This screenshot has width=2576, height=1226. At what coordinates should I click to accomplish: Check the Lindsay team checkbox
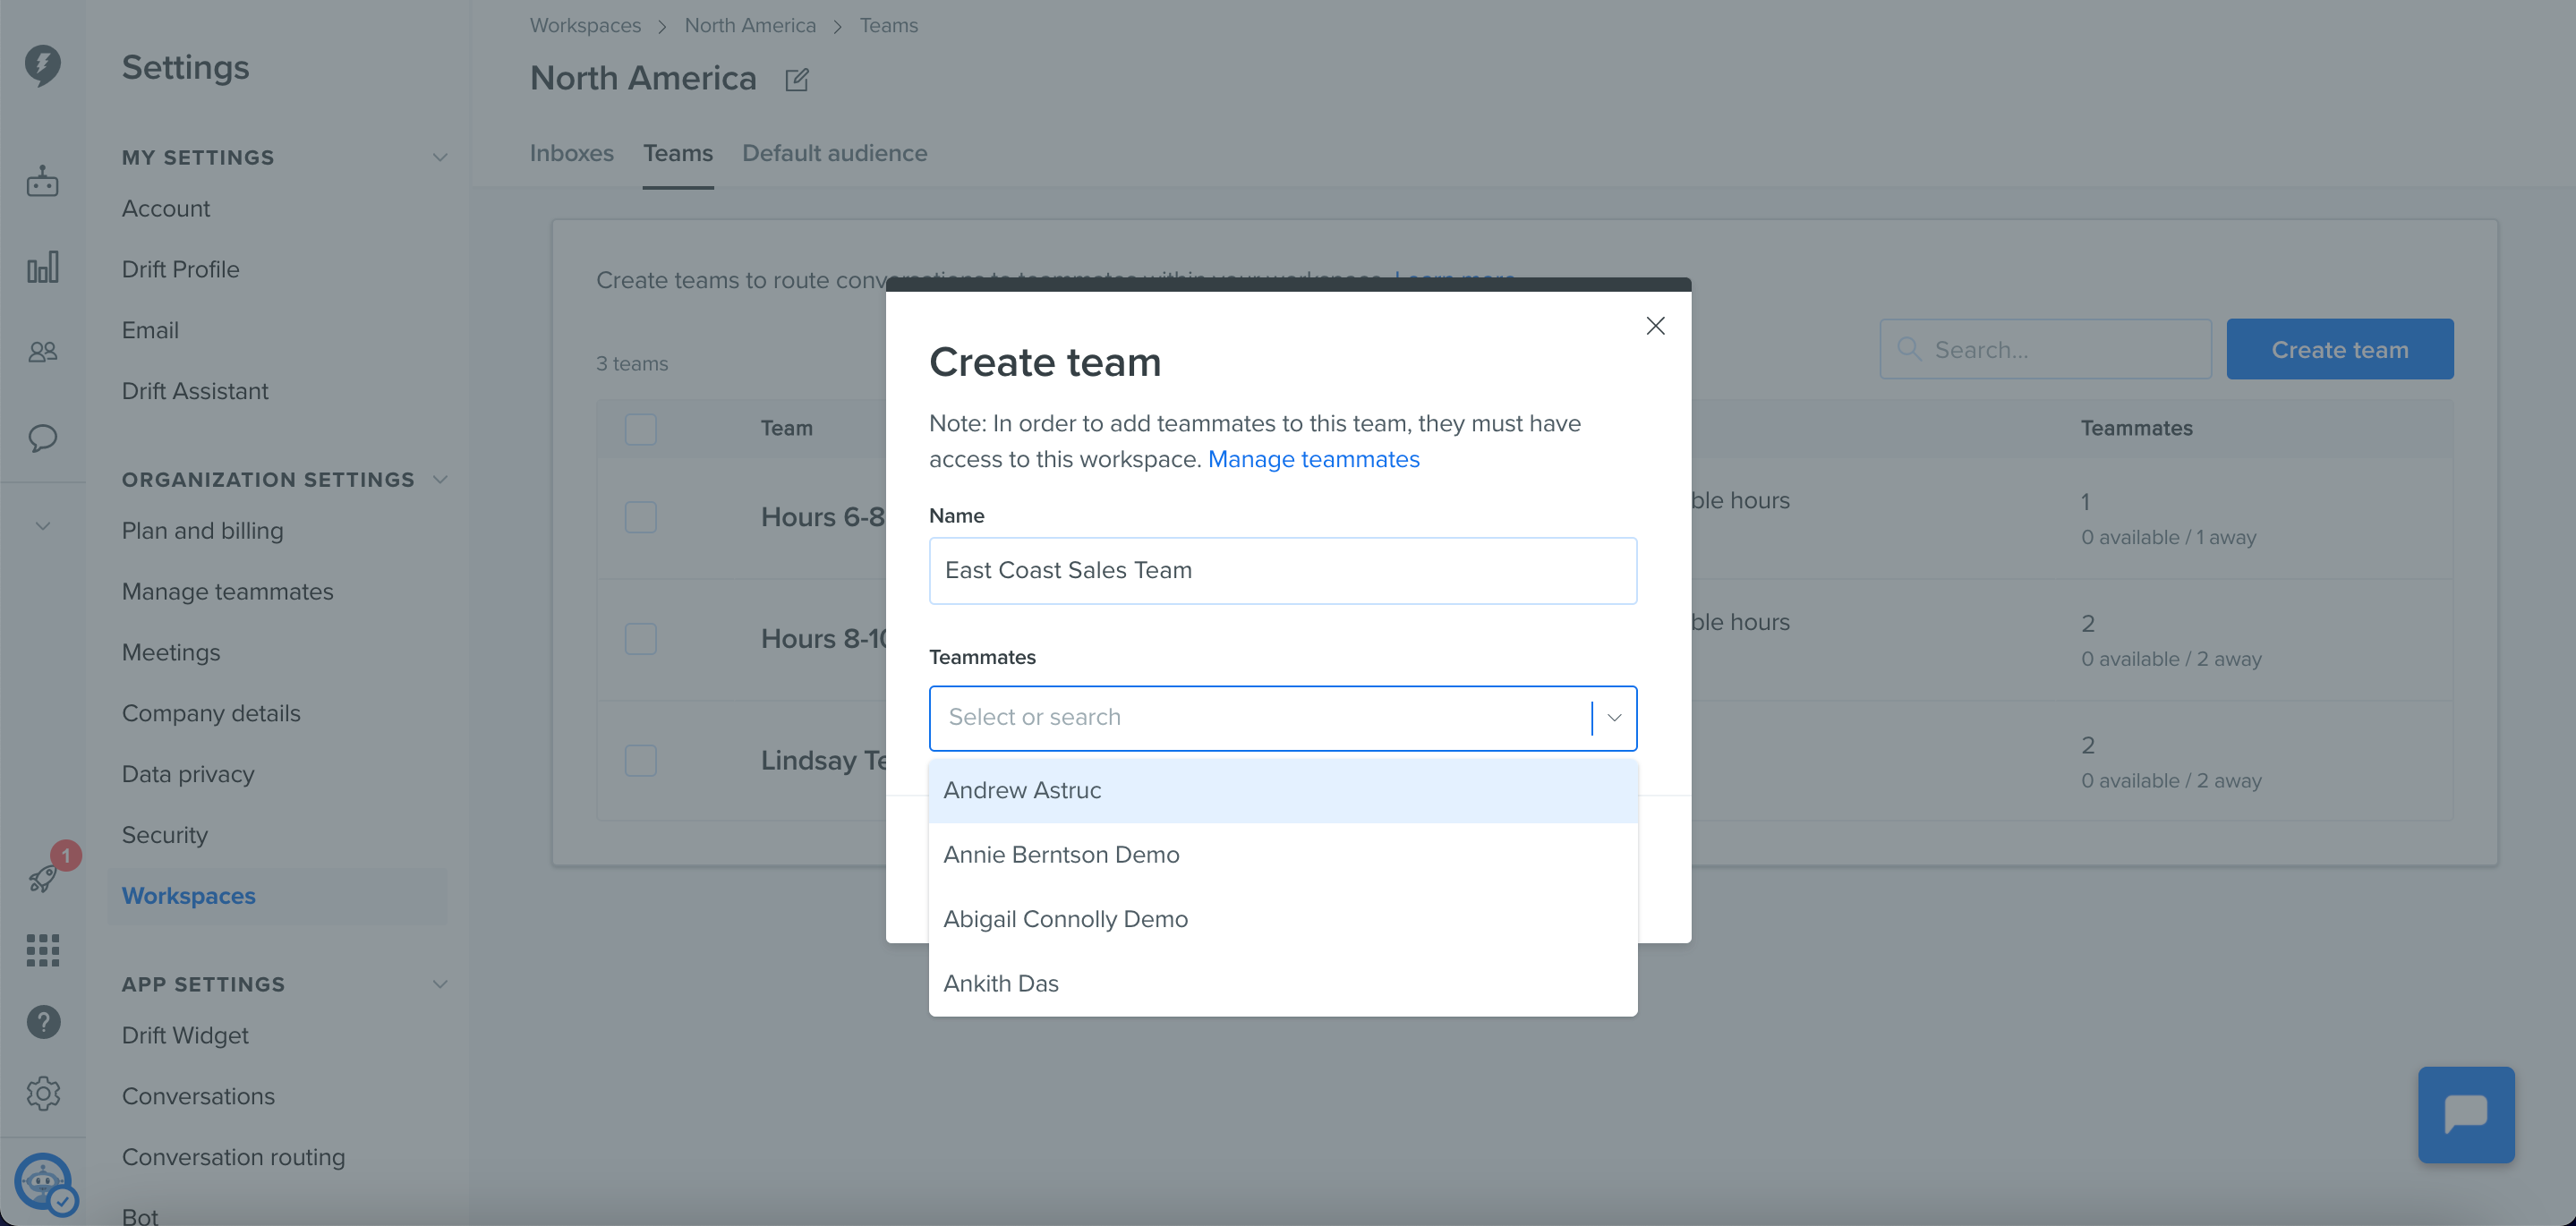coord(640,760)
